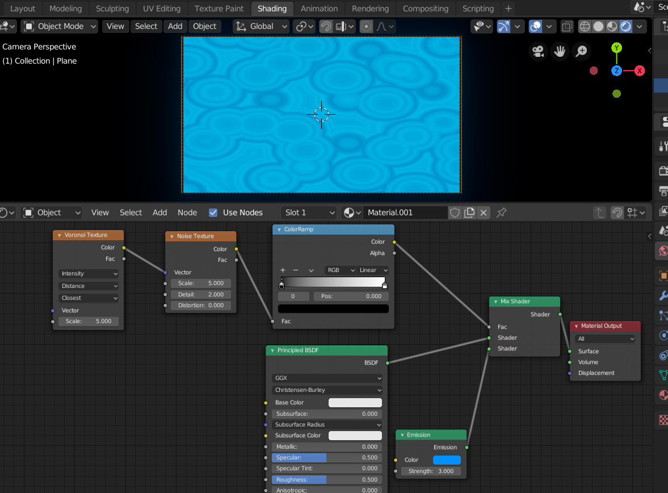This screenshot has width=668, height=493.
Task: Click the Y axis on navigation gizmo
Action: coord(616,48)
